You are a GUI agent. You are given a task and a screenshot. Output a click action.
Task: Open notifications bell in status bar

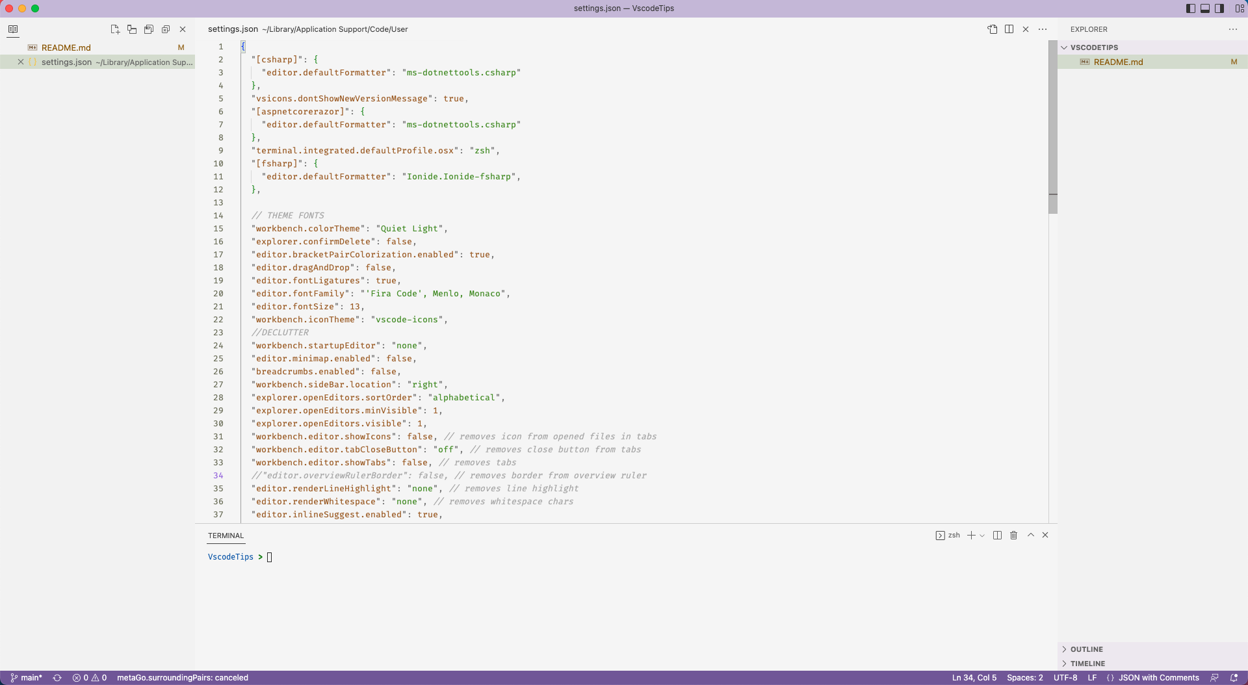tap(1234, 678)
